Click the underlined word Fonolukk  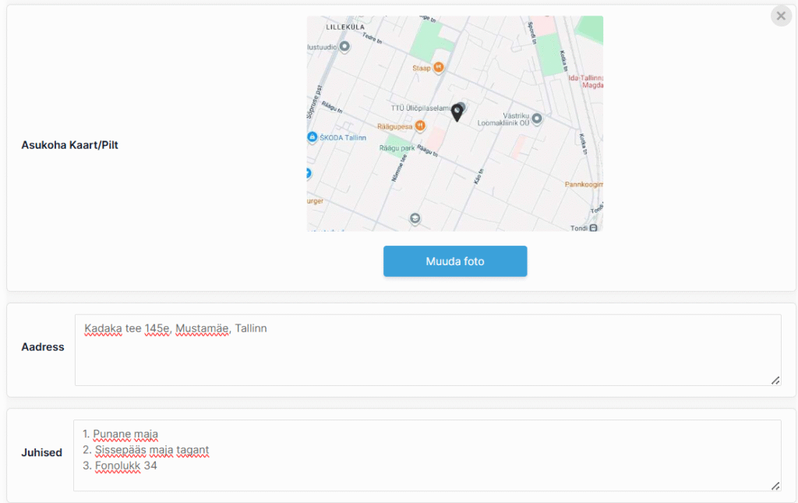click(x=118, y=466)
